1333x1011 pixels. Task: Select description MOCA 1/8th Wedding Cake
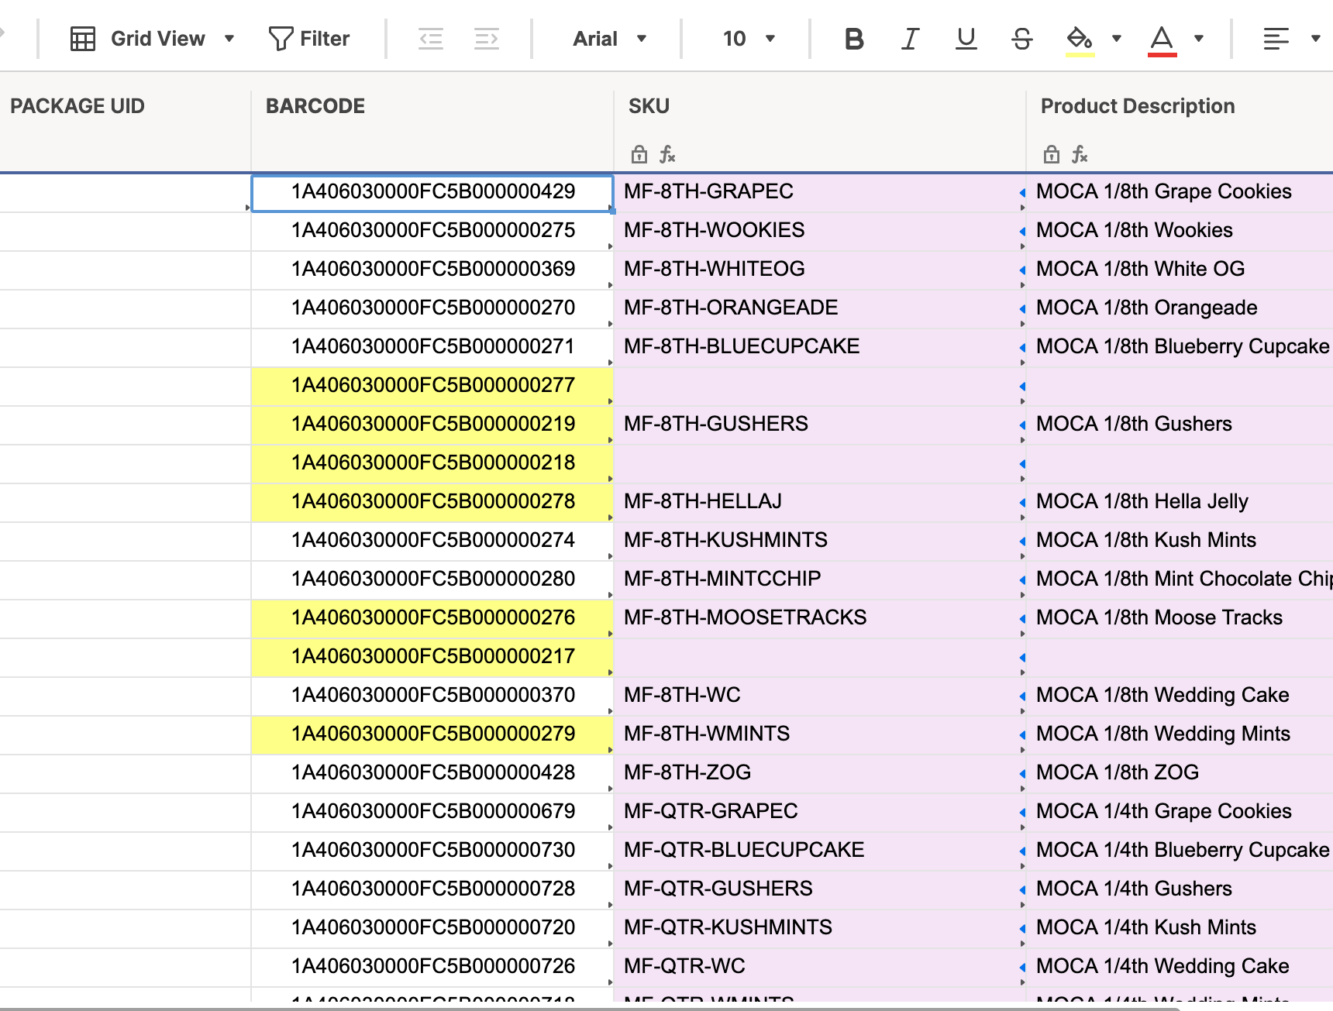click(x=1180, y=696)
